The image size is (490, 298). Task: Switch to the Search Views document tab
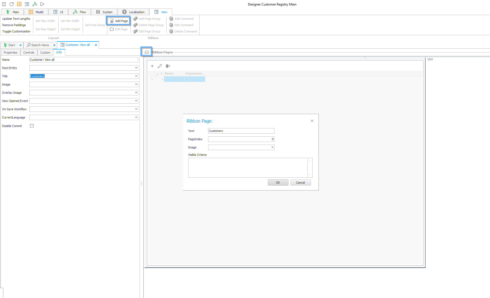(x=38, y=45)
